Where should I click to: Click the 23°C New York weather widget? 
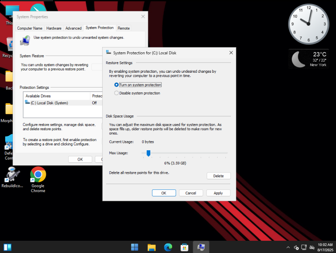coord(308,59)
